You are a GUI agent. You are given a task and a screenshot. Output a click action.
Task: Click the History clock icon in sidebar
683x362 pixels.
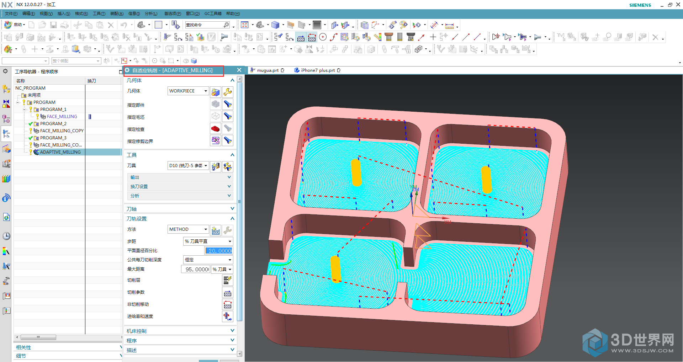[6, 236]
